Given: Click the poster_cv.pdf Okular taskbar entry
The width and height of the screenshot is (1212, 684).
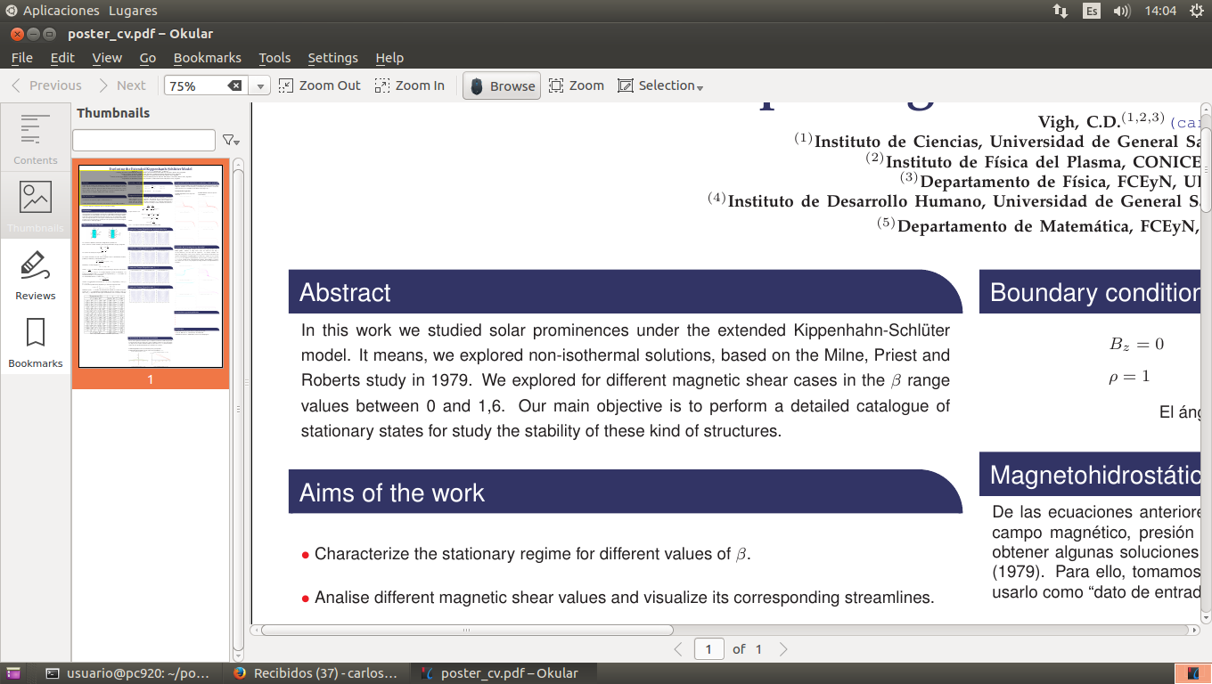Looking at the screenshot, I should [x=501, y=673].
